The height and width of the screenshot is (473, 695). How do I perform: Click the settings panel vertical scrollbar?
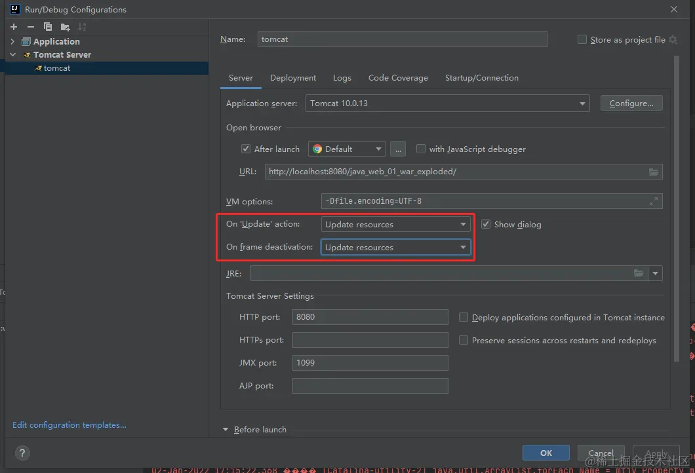click(x=677, y=208)
